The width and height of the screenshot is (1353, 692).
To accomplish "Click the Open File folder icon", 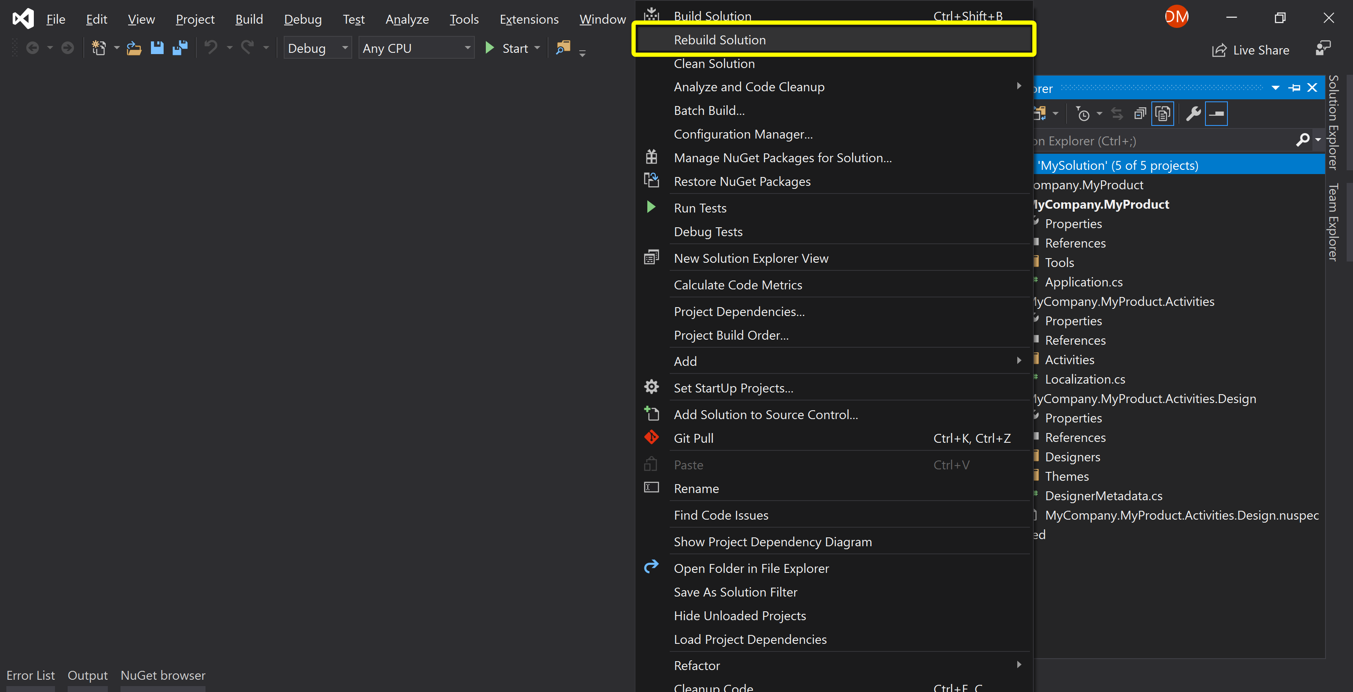I will (134, 48).
